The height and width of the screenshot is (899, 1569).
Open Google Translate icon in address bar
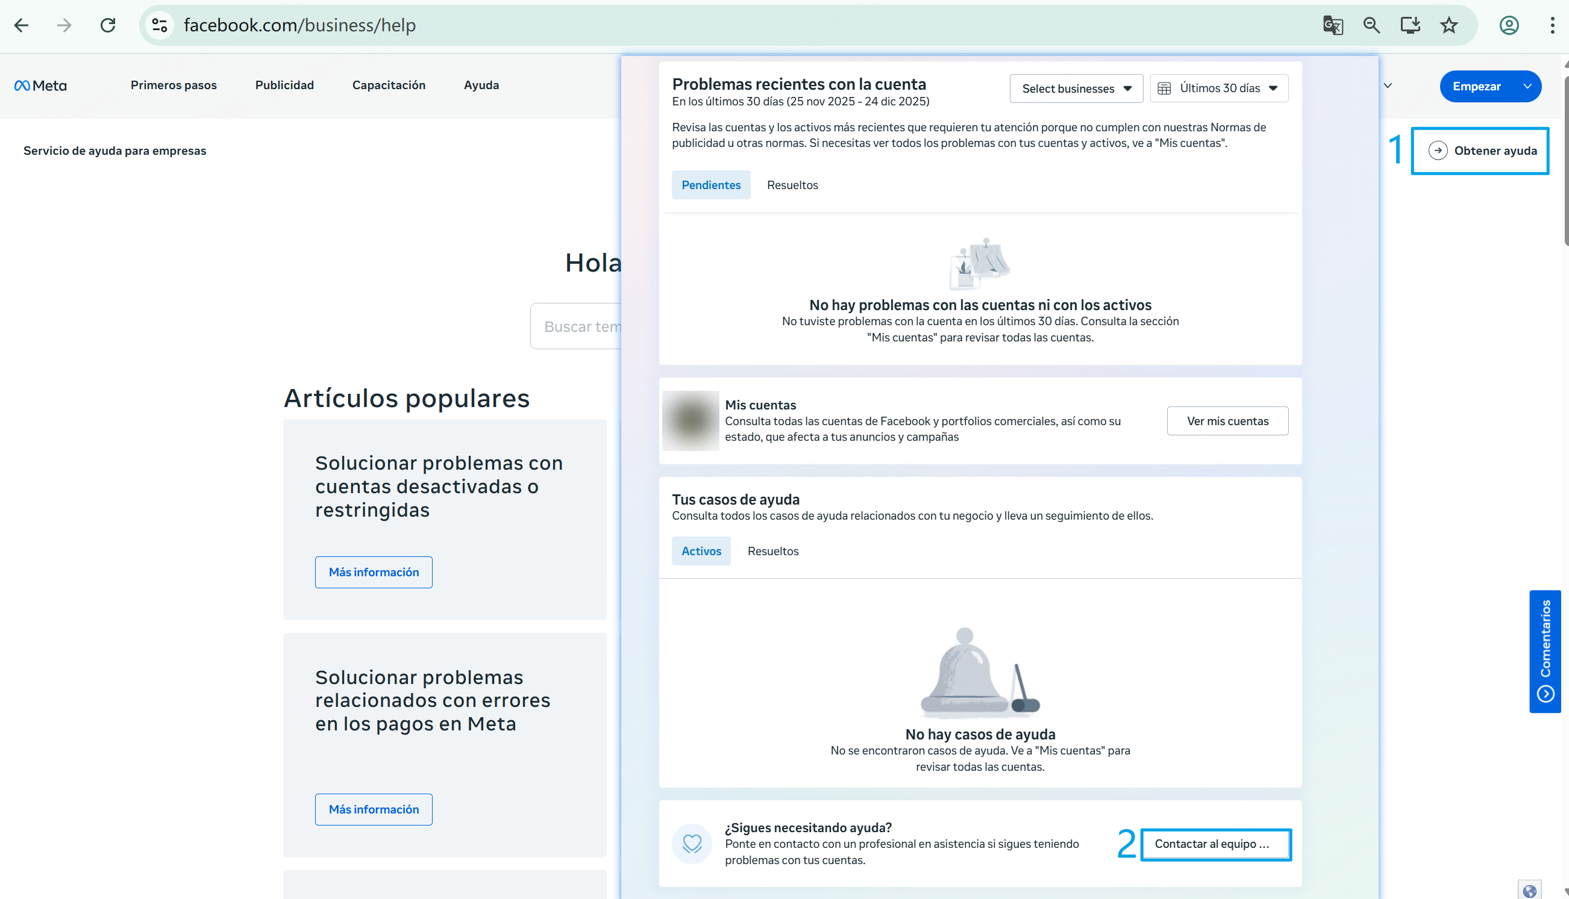coord(1332,25)
